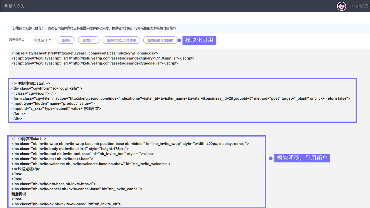Click the bookmark icon beside 接入方法

[6, 6]
